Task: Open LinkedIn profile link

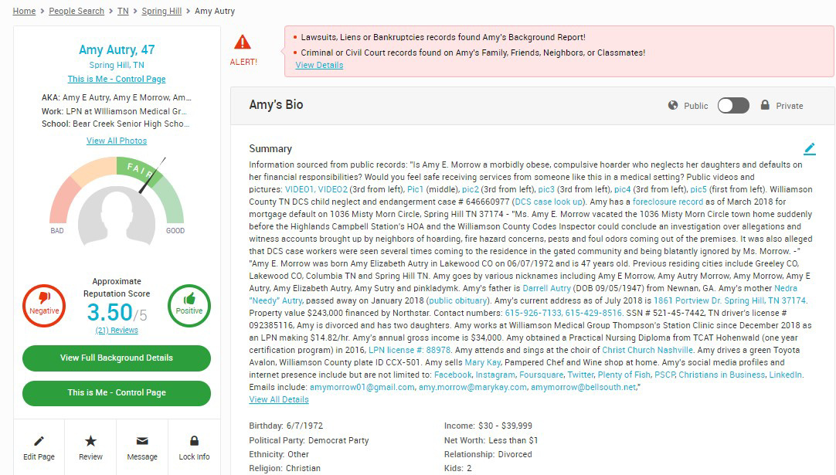Action: (x=785, y=375)
